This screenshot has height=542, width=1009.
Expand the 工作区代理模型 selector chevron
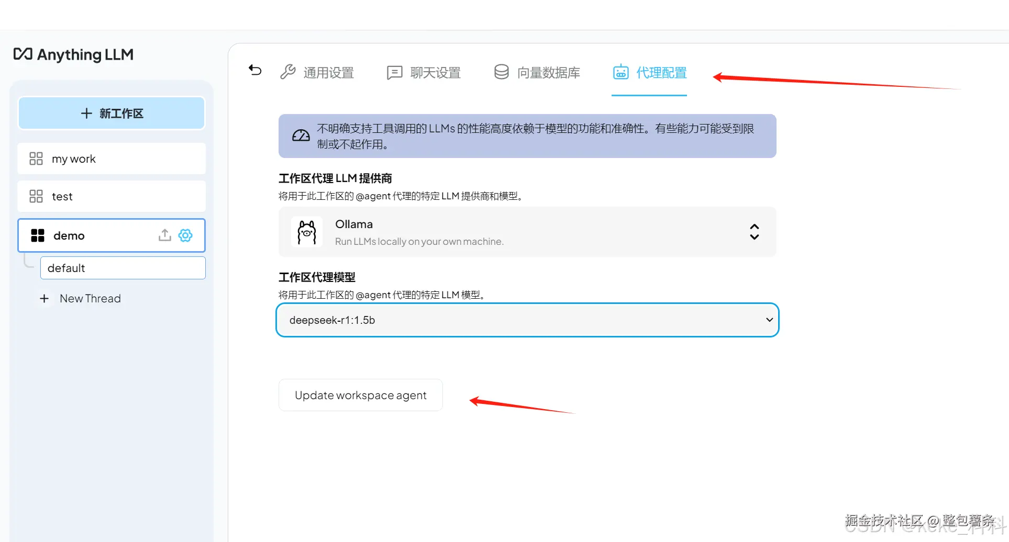point(769,320)
